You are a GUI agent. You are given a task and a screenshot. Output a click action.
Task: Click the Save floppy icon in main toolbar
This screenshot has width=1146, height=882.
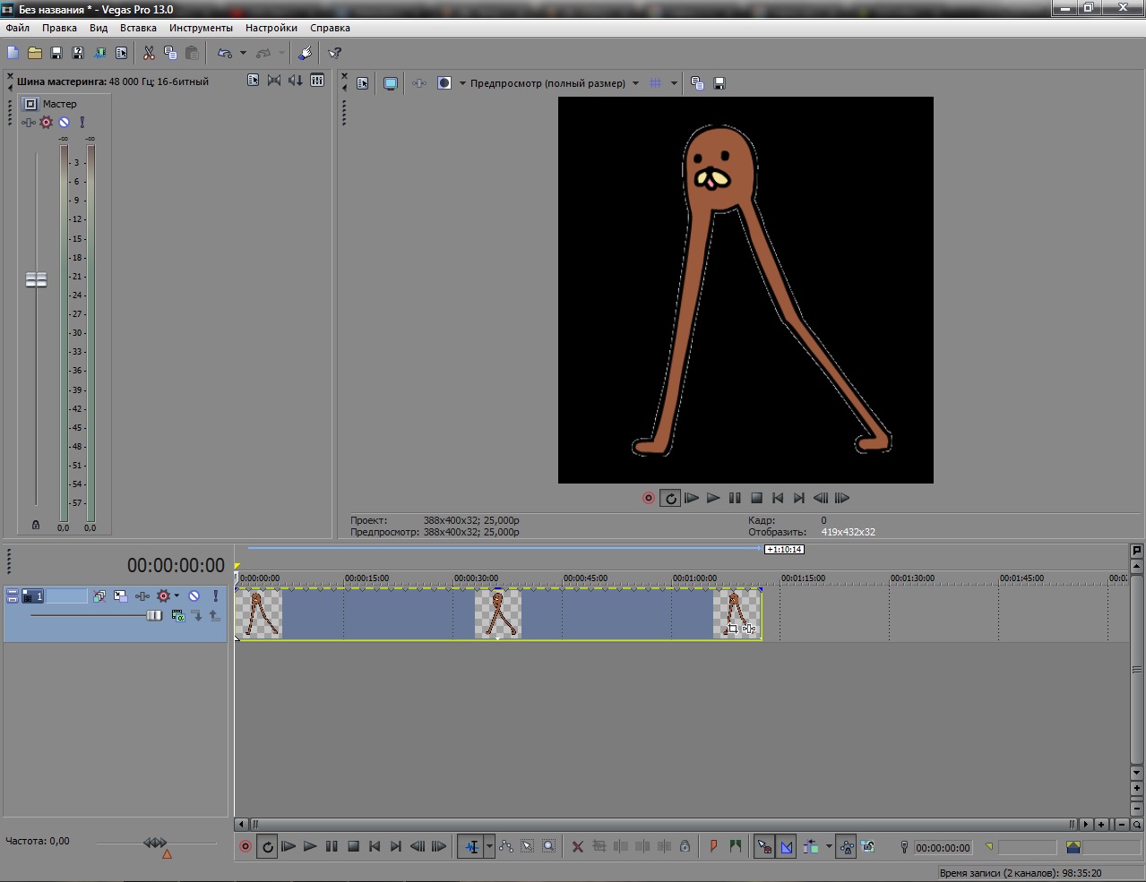[x=56, y=54]
